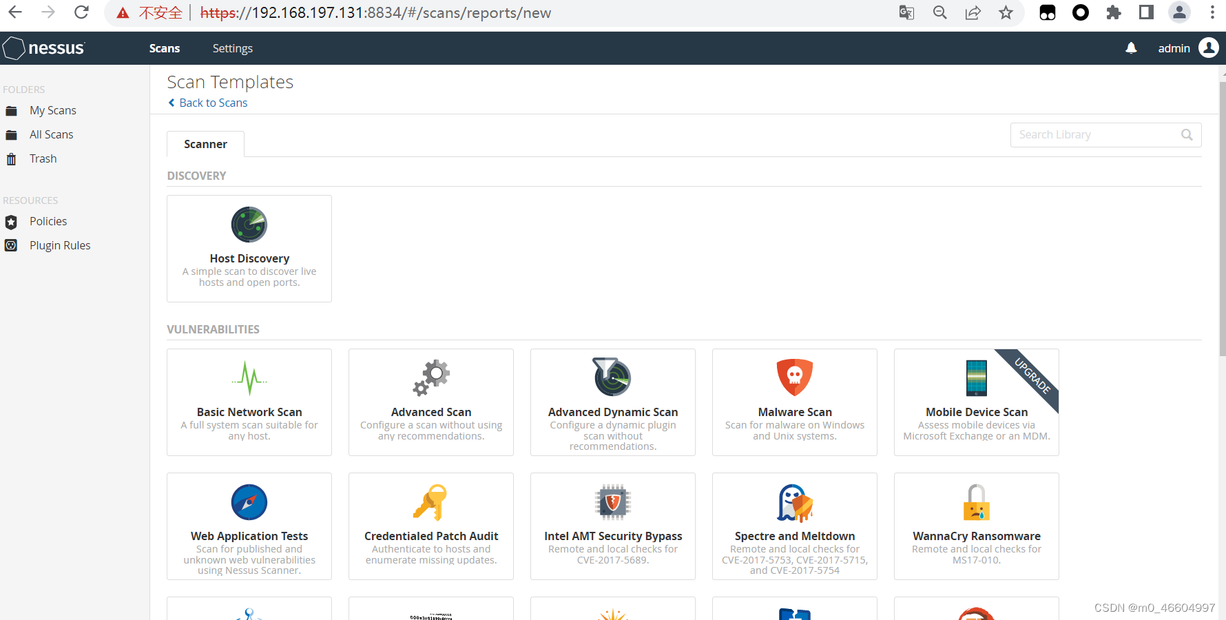1226x620 pixels.
Task: Select Web Application Tests title
Action: (x=249, y=536)
